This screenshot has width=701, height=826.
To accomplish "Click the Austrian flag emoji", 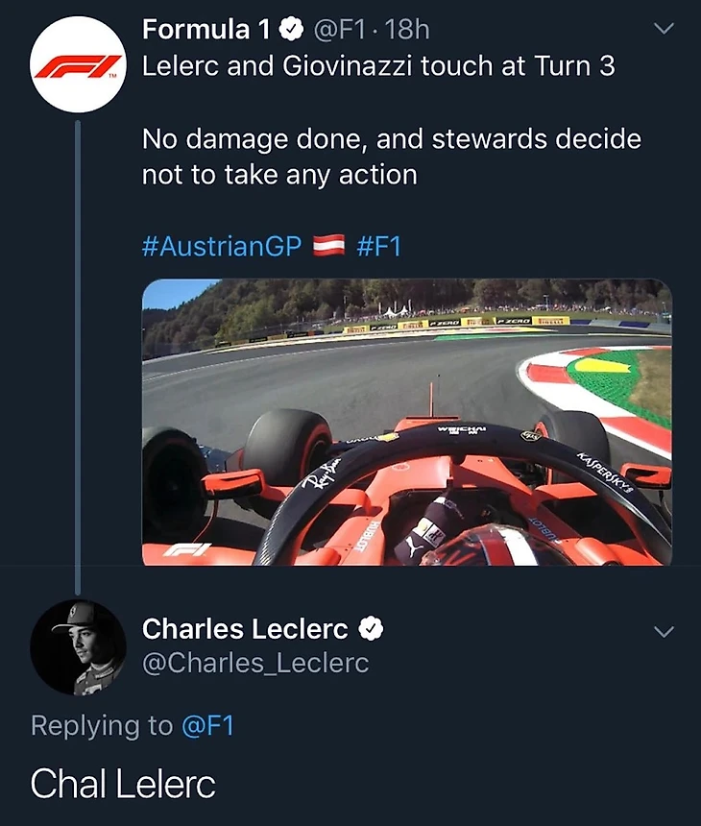I will point(329,246).
